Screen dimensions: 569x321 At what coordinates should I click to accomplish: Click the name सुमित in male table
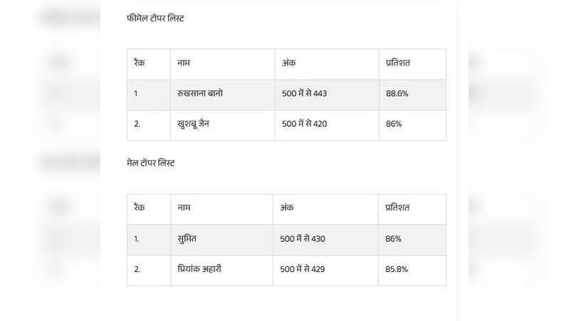[x=188, y=239]
